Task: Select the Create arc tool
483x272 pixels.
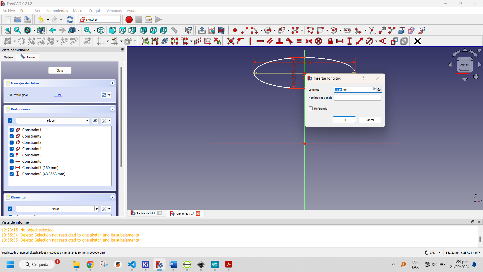Action: tap(254, 30)
